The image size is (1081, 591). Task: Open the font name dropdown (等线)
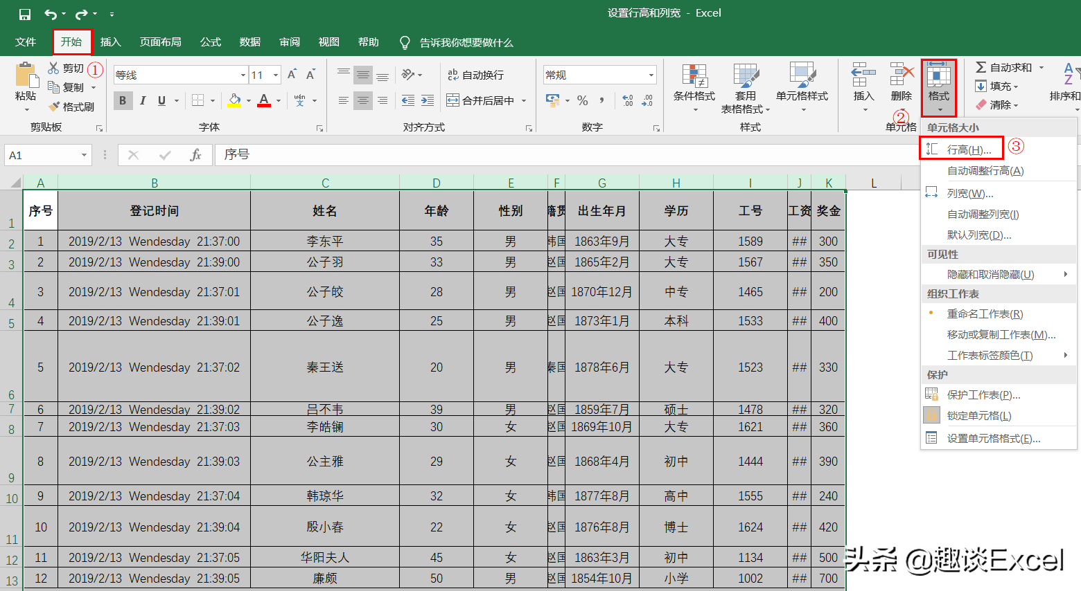coord(243,75)
